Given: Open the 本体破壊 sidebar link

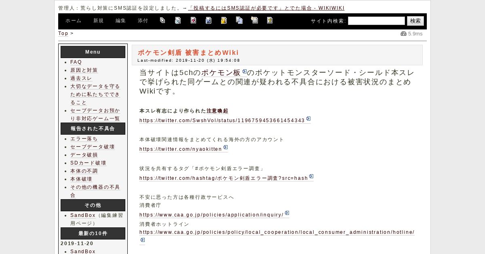Looking at the screenshot, I should click(81, 179).
